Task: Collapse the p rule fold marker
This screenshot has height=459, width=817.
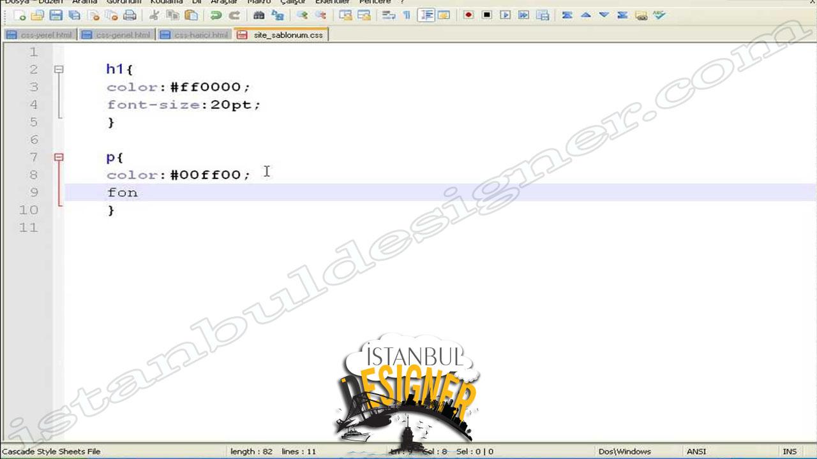Action: coord(59,157)
